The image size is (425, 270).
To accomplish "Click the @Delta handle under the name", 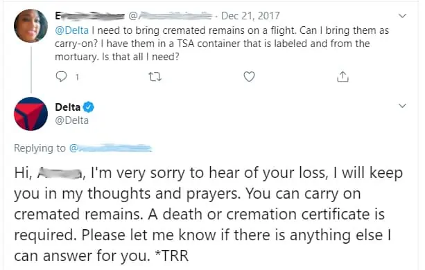I will tap(72, 120).
